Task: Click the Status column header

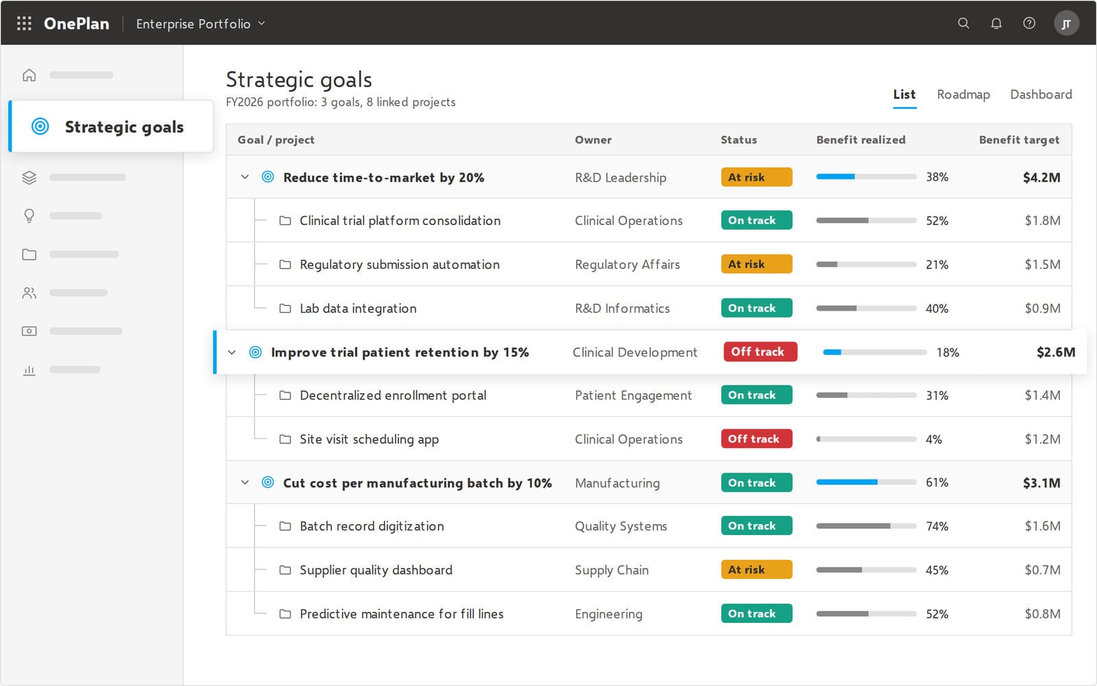Action: coord(738,140)
